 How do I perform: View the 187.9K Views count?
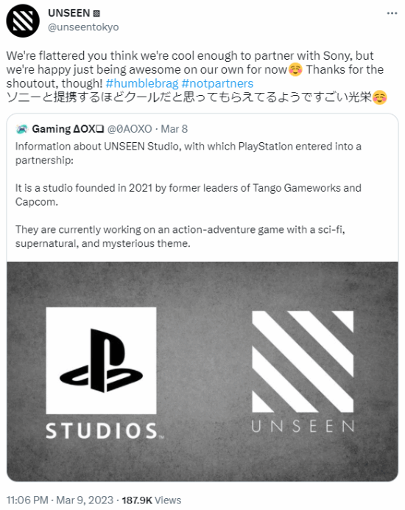click(152, 500)
